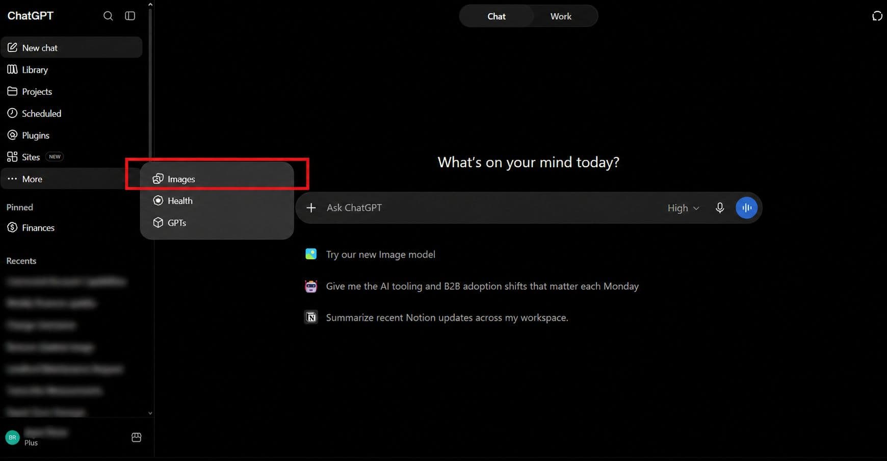Select Images from the More flyout
The height and width of the screenshot is (461, 887).
pos(217,179)
